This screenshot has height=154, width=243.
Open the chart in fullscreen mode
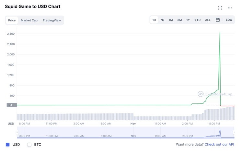pos(220,8)
